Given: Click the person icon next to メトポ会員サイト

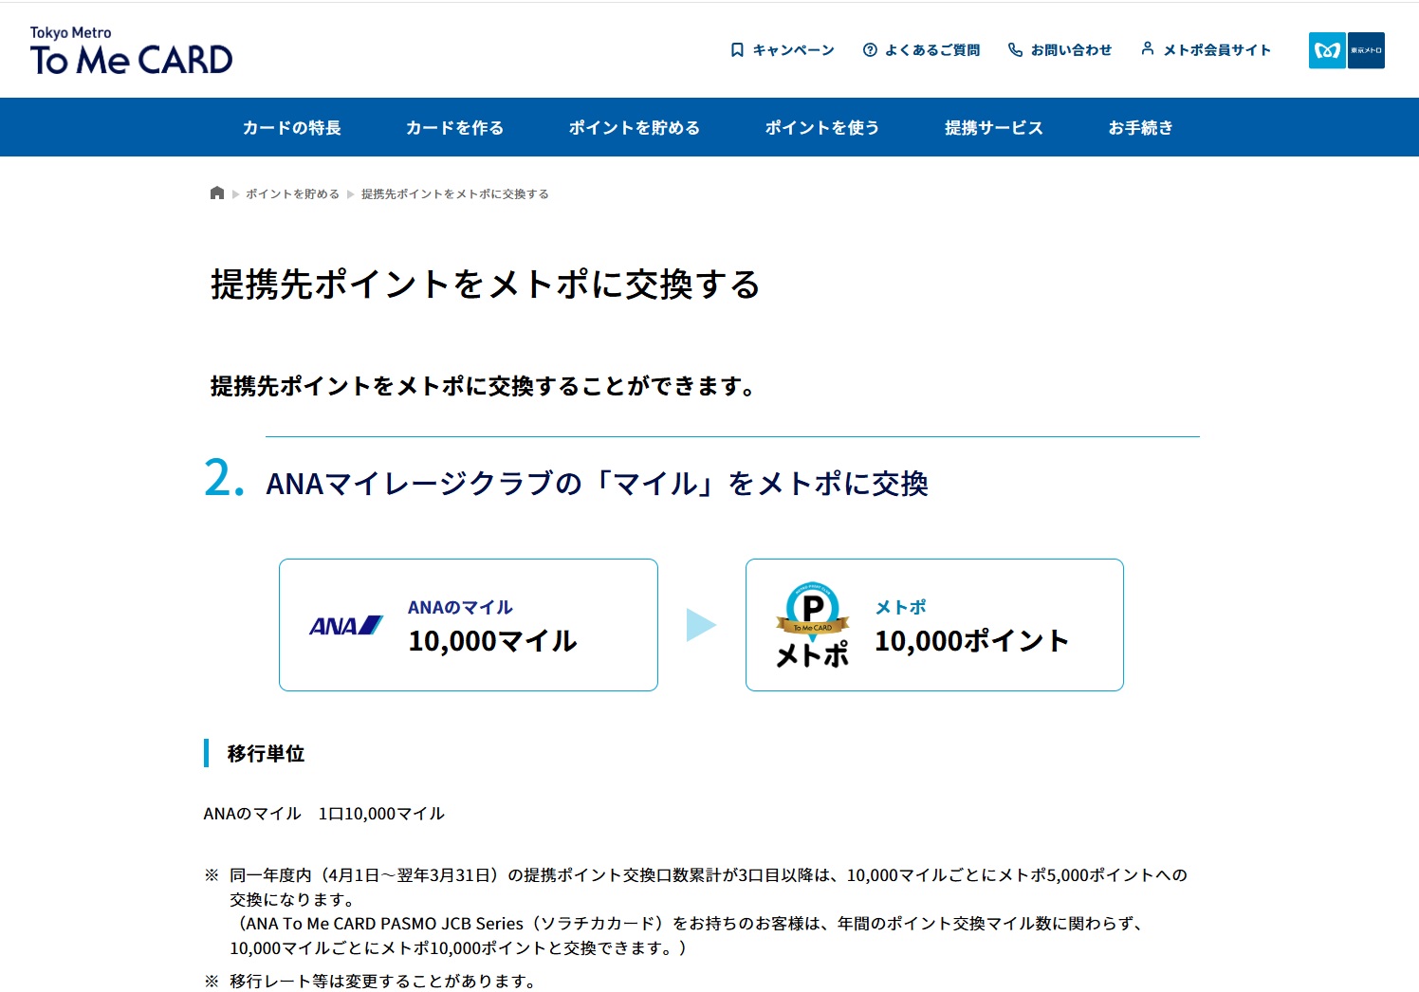Looking at the screenshot, I should click(1148, 49).
